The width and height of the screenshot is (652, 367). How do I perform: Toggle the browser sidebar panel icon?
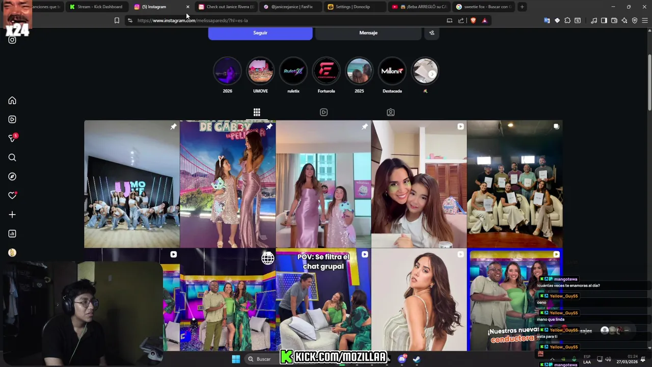pyautogui.click(x=604, y=20)
